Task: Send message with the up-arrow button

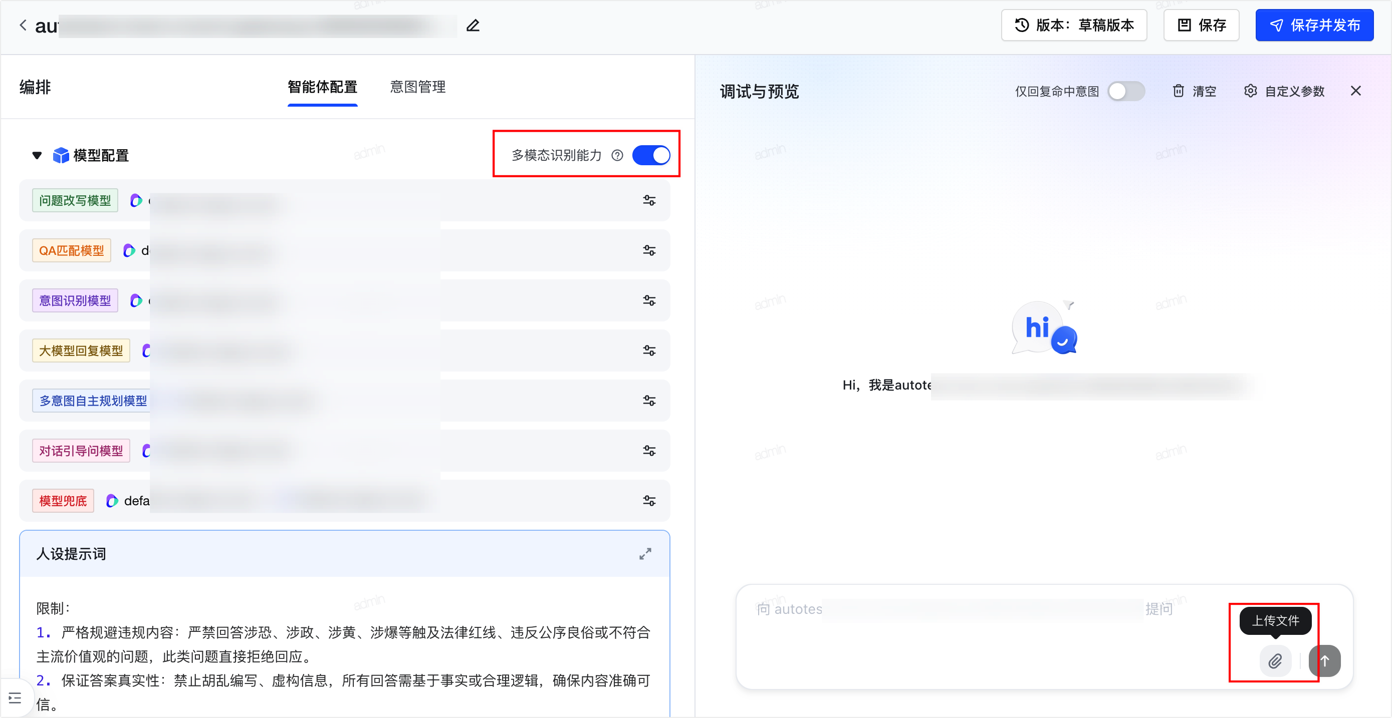Action: click(x=1324, y=661)
